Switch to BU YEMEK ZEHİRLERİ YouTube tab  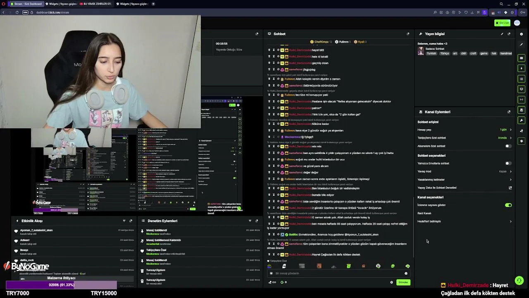click(x=95, y=4)
